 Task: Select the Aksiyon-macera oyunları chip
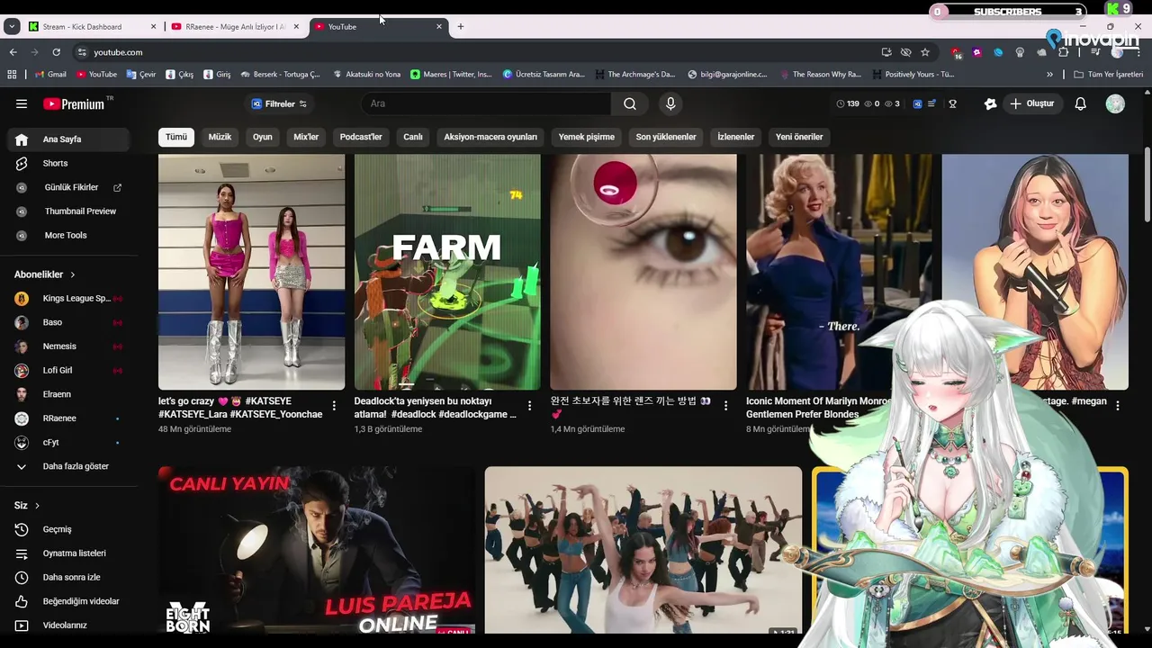[x=490, y=137]
